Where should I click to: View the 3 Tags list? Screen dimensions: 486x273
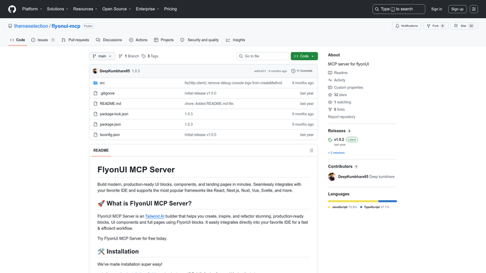tap(150, 56)
